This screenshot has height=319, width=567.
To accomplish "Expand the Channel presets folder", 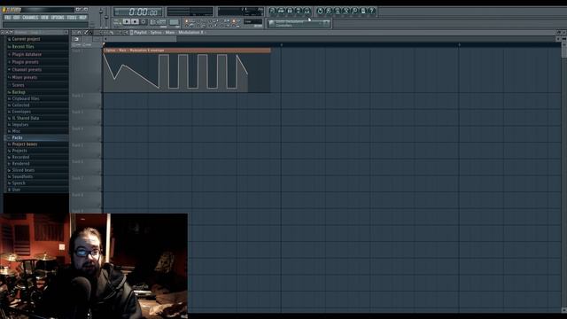I will click(36, 69).
